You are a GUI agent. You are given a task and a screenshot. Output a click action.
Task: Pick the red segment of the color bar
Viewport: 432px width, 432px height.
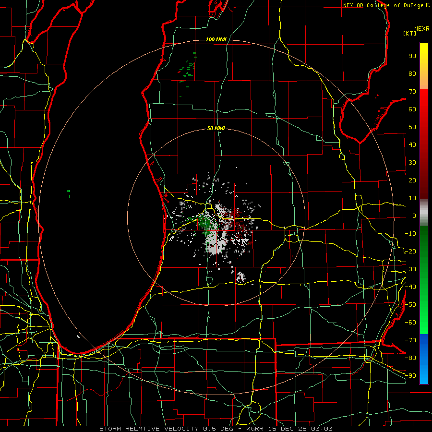[x=424, y=144]
